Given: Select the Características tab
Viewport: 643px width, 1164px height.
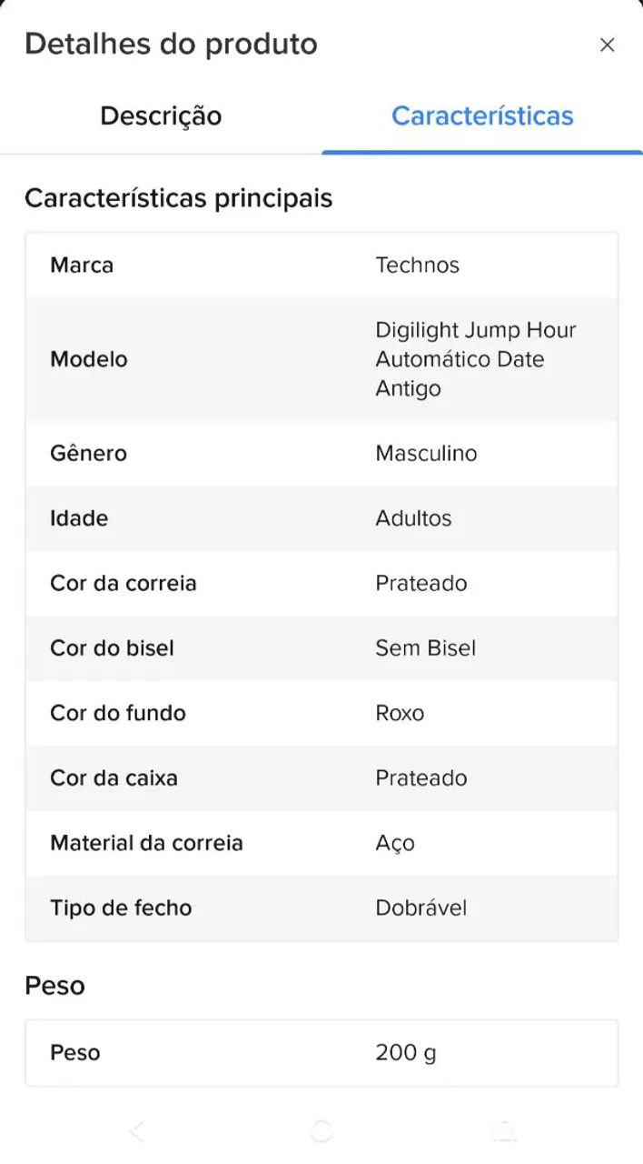Looking at the screenshot, I should (x=482, y=116).
